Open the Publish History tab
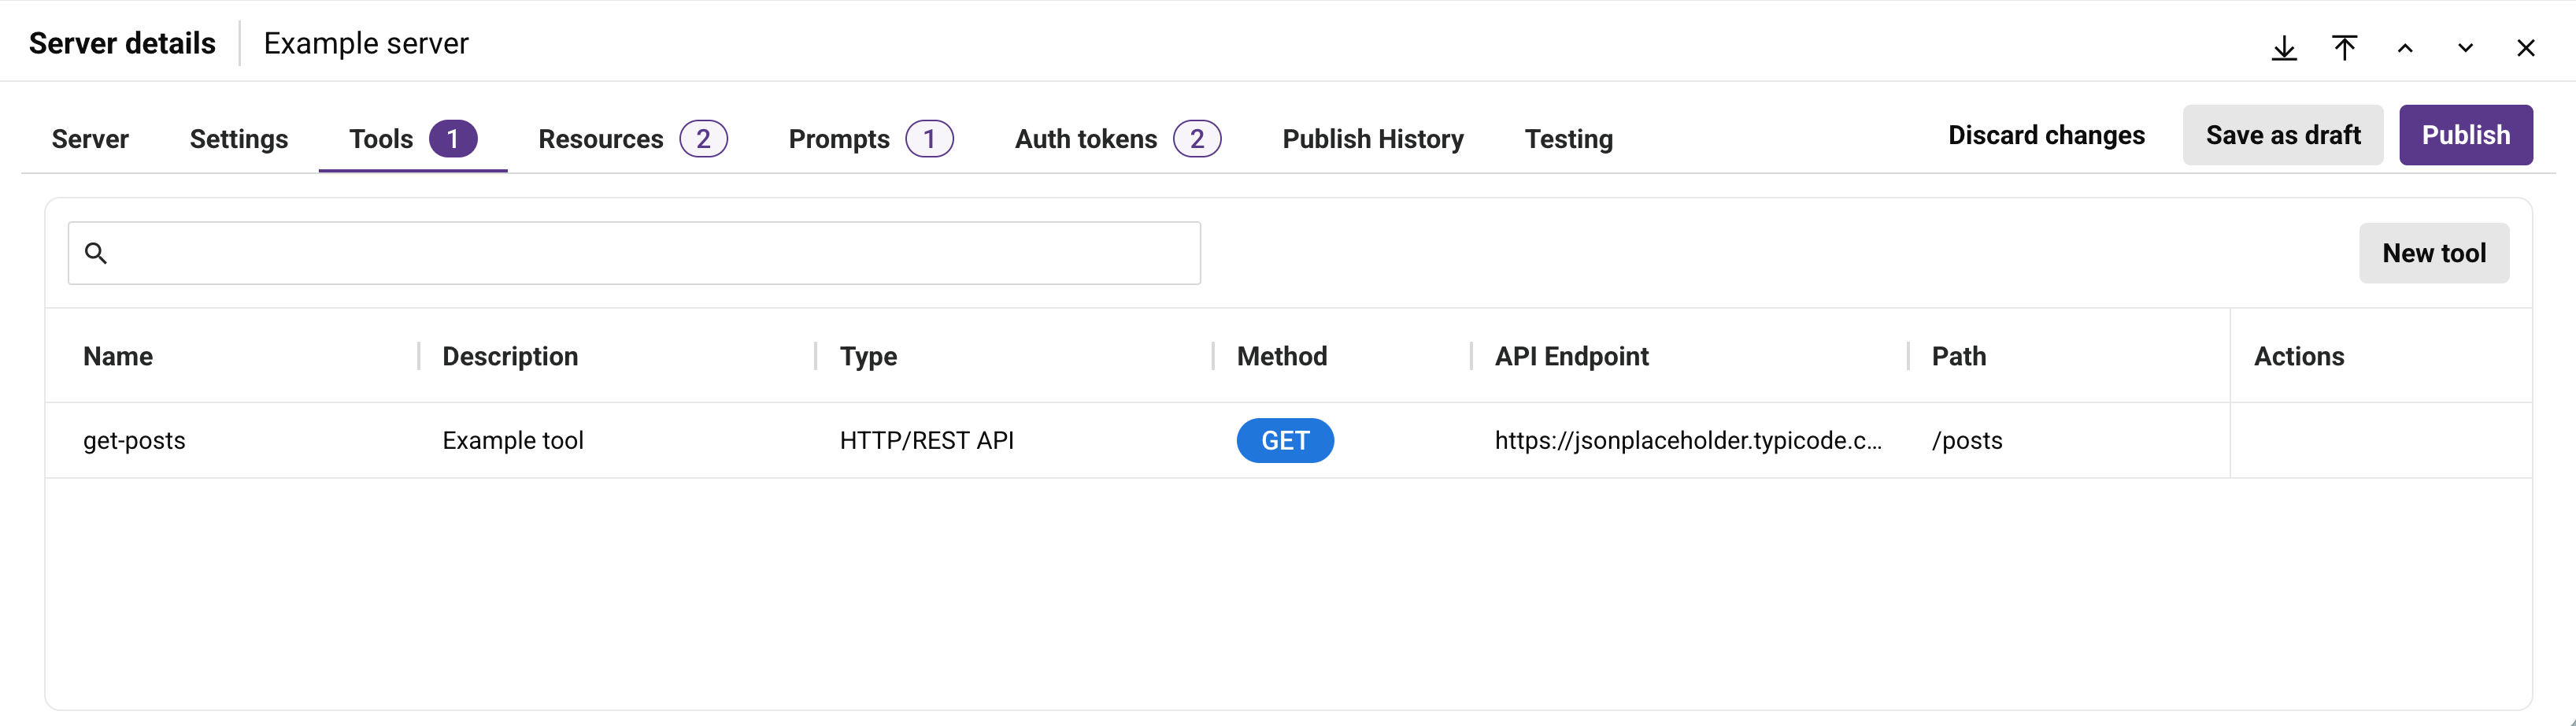 coord(1373,139)
